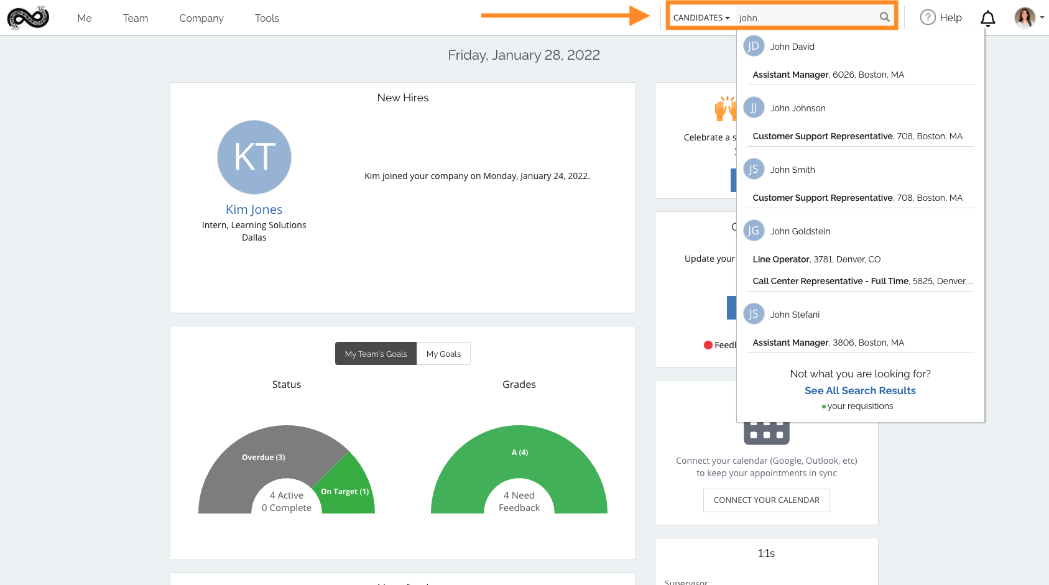Click John David's JD avatar

(x=754, y=46)
